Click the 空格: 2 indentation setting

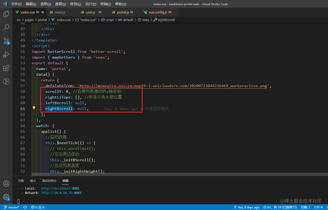click(306, 207)
